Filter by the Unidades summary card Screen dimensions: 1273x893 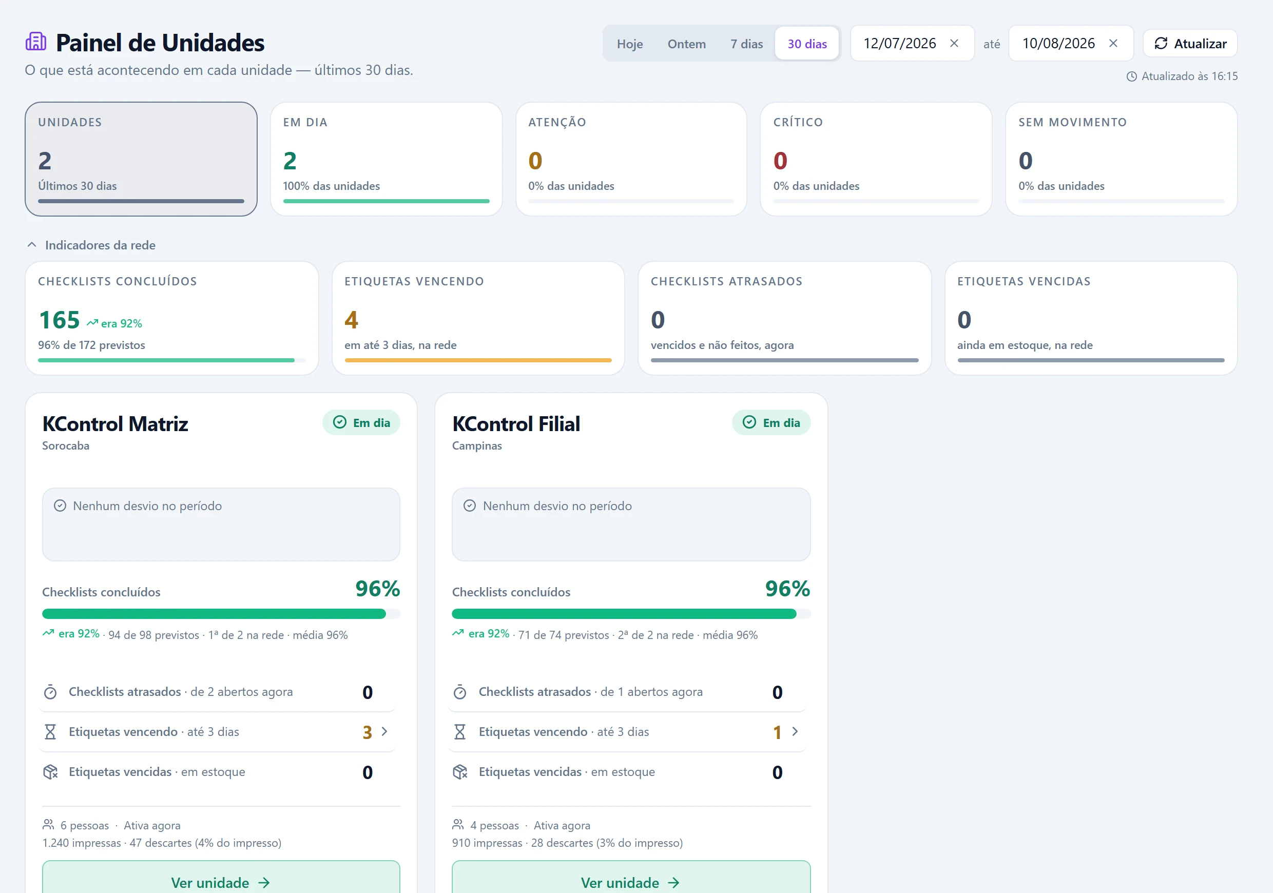(x=141, y=159)
